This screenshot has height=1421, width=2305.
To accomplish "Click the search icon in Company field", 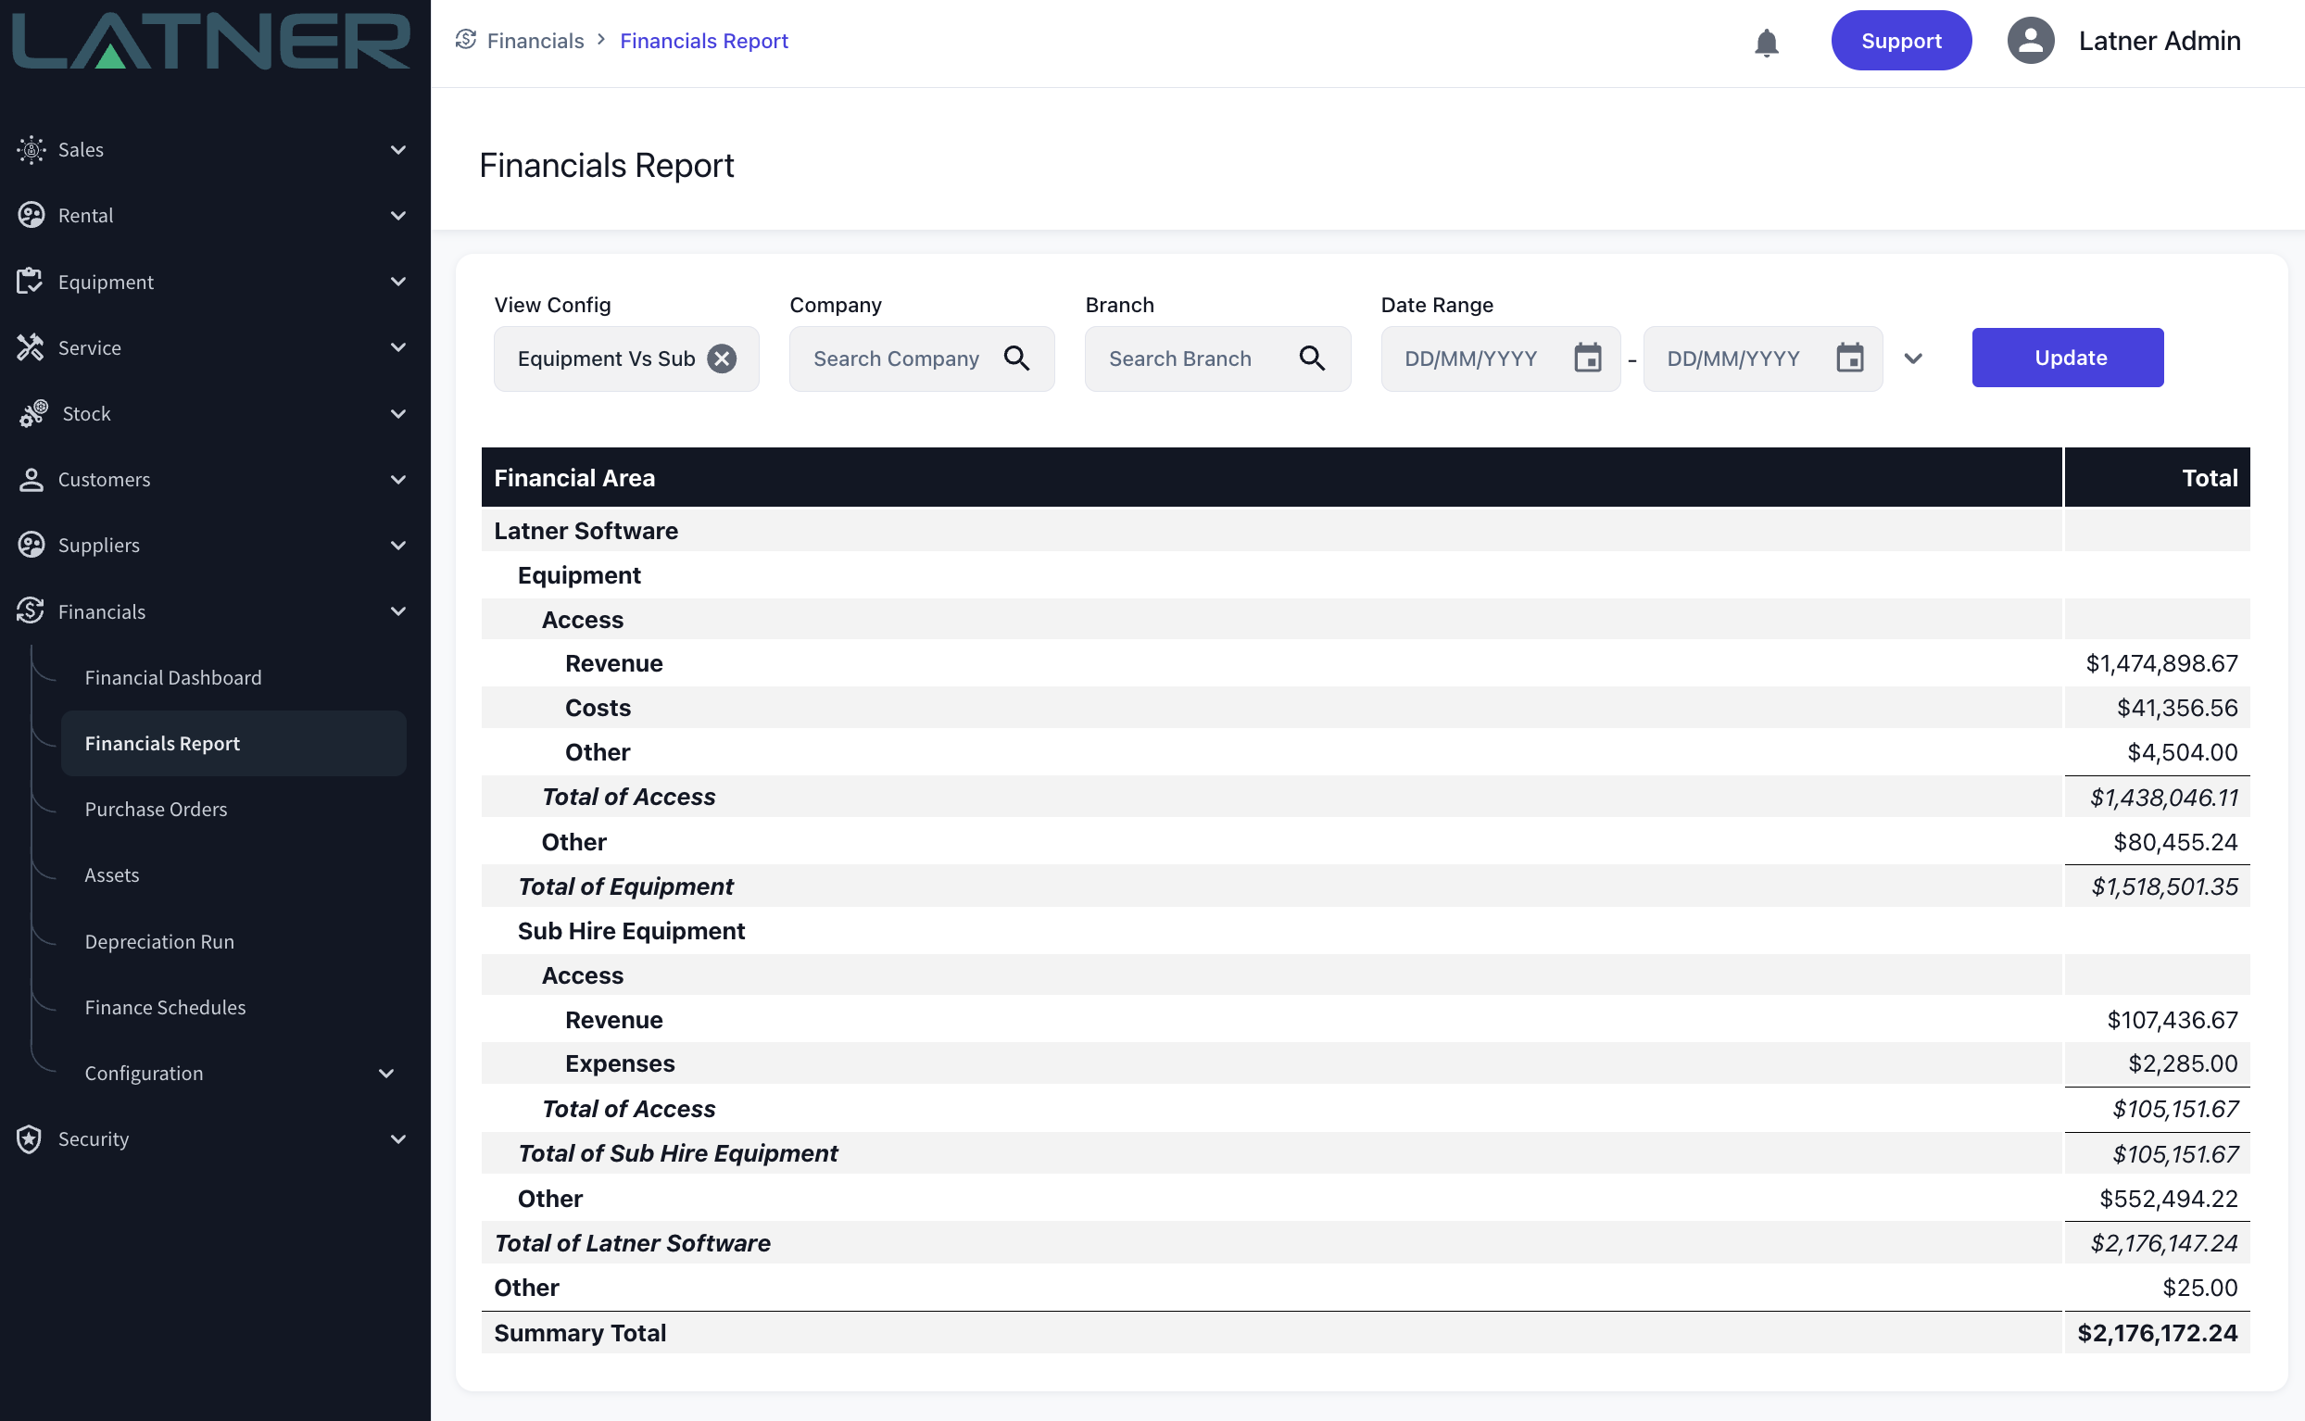I will pos(1015,359).
